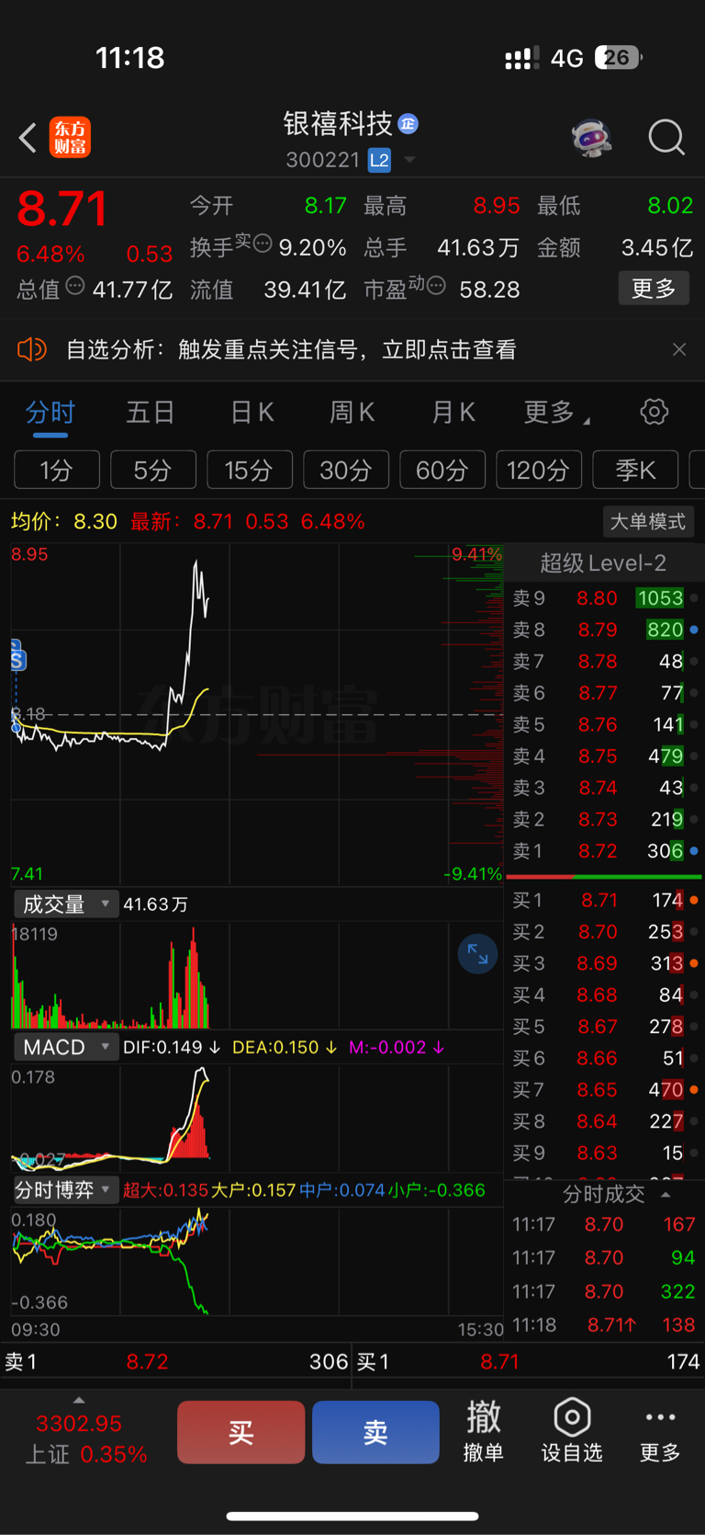Tap the red 买 buy button
705x1535 pixels.
pyautogui.click(x=241, y=1432)
